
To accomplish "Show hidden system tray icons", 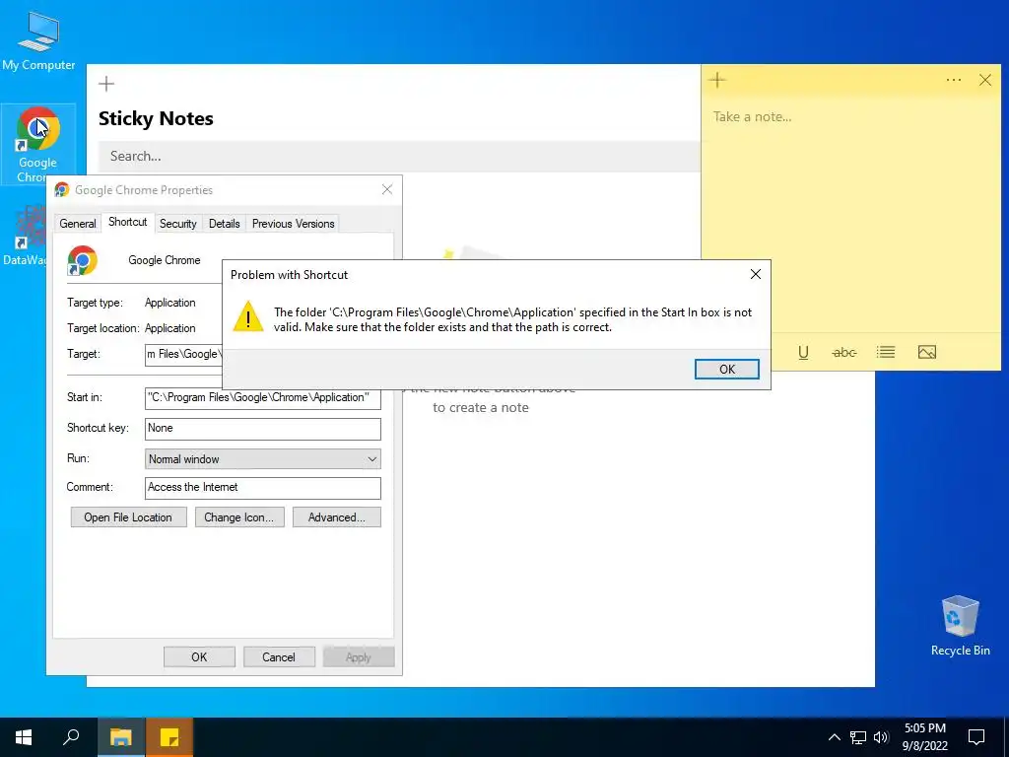I will tap(834, 737).
